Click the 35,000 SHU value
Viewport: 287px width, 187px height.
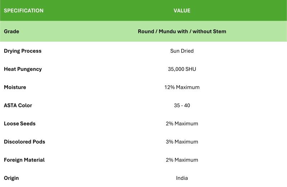pyautogui.click(x=182, y=69)
